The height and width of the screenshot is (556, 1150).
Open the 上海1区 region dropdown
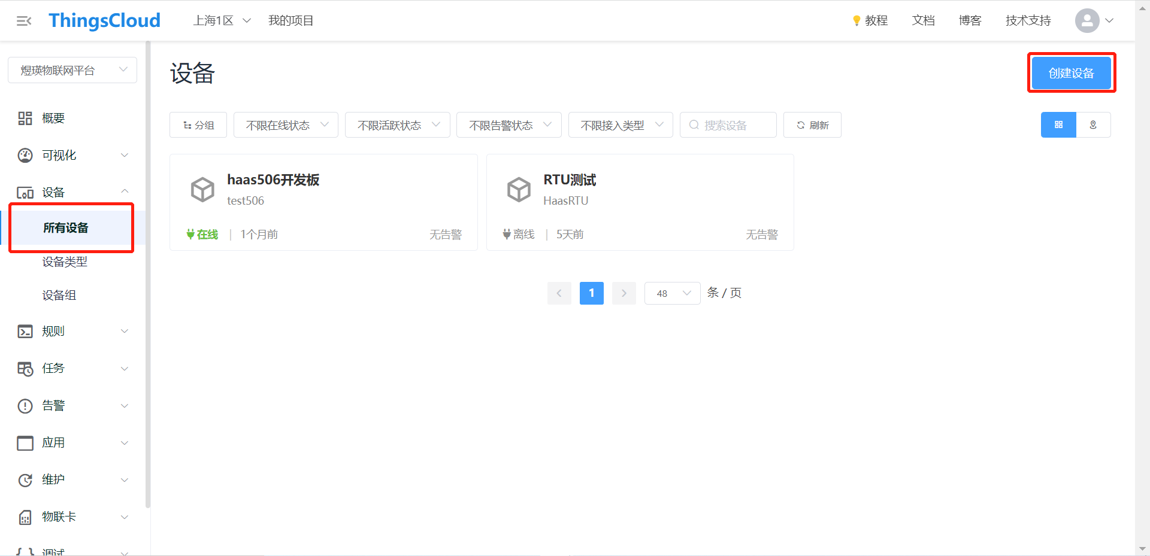tap(222, 21)
